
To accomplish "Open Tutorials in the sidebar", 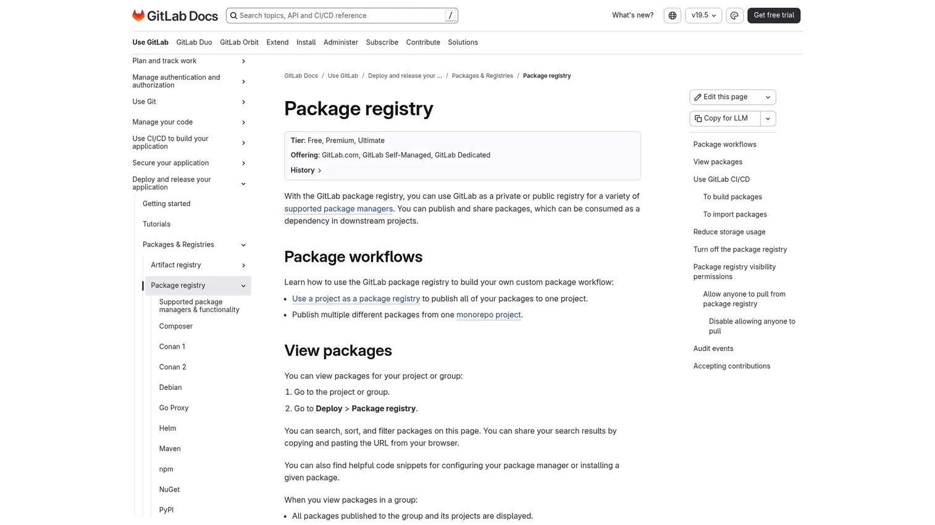I will point(156,224).
